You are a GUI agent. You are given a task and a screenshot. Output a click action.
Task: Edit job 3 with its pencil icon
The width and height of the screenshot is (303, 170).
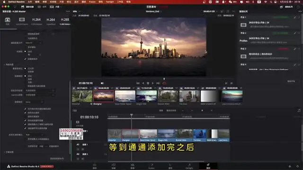(x=295, y=49)
